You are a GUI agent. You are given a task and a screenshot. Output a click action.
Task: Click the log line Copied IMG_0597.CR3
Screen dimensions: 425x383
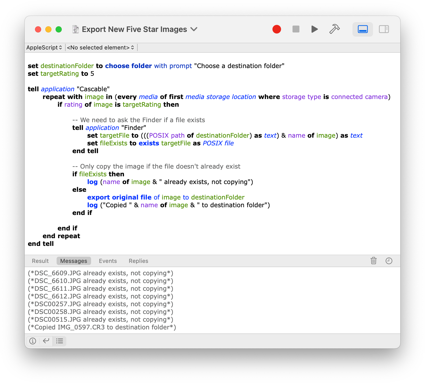coord(102,327)
